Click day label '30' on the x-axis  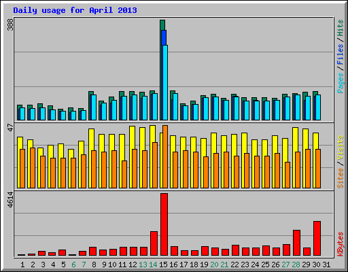(x=316, y=265)
